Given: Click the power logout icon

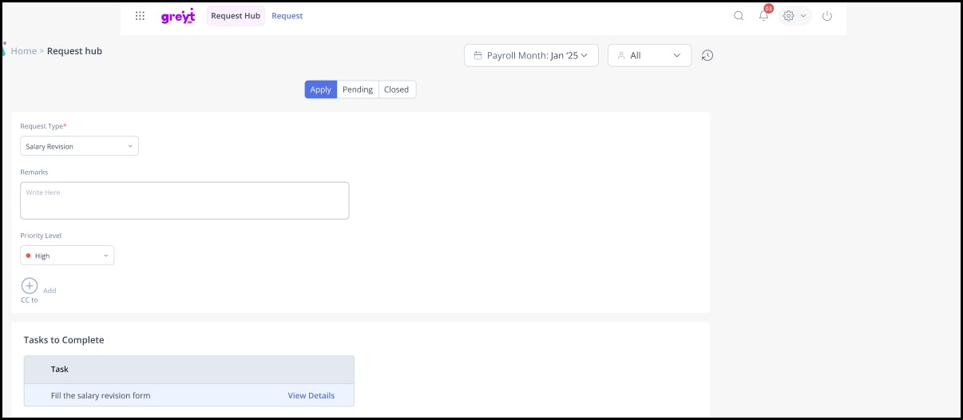Looking at the screenshot, I should (827, 16).
